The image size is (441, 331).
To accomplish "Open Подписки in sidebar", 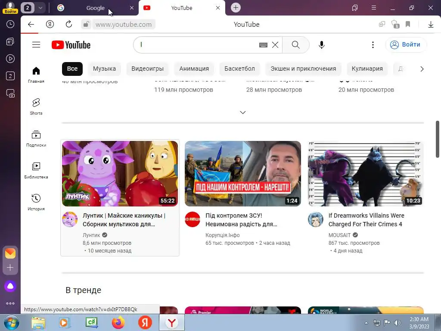I will coord(36,139).
